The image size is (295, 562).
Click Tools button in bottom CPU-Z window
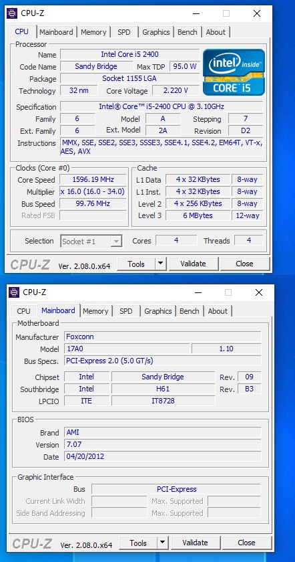(138, 543)
